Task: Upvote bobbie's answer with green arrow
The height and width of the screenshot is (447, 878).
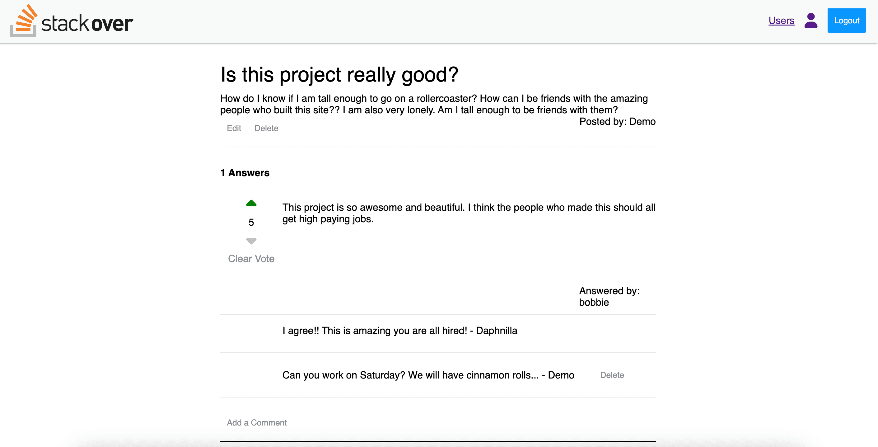Action: pyautogui.click(x=251, y=203)
